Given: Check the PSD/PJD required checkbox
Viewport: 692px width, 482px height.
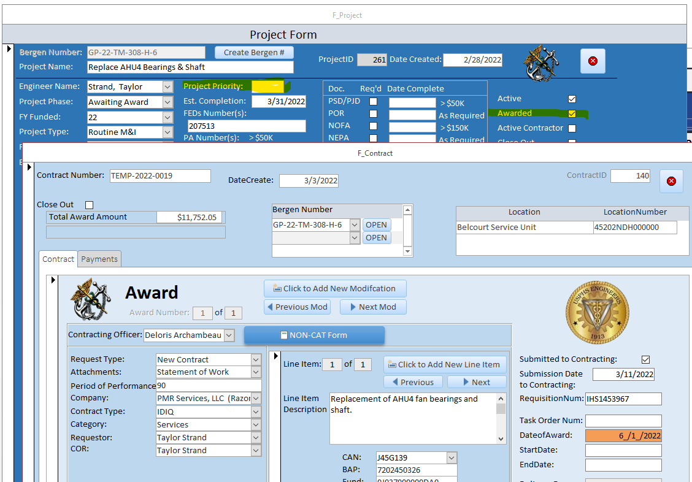Looking at the screenshot, I should coord(374,101).
